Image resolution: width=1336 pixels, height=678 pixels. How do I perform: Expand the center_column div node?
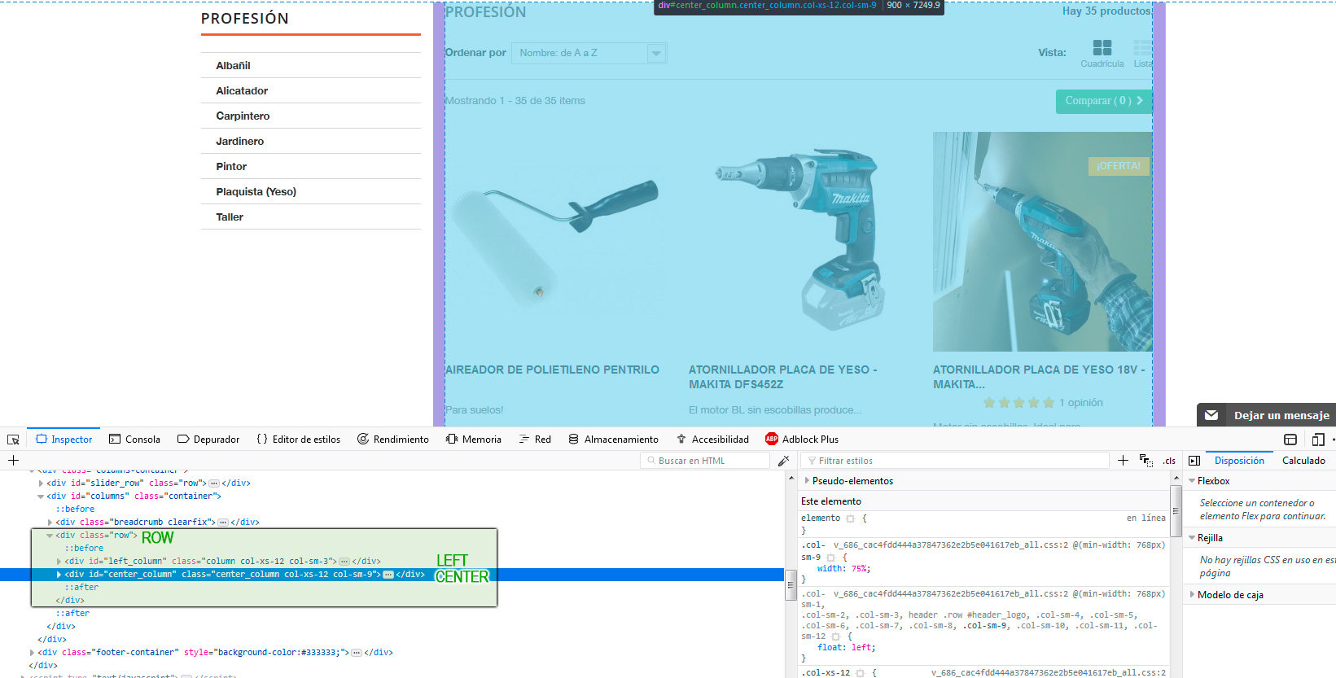(59, 575)
